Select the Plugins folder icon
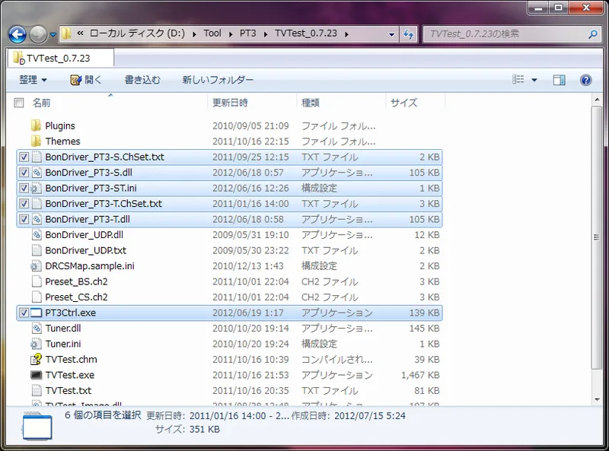609x451 pixels. [x=36, y=125]
